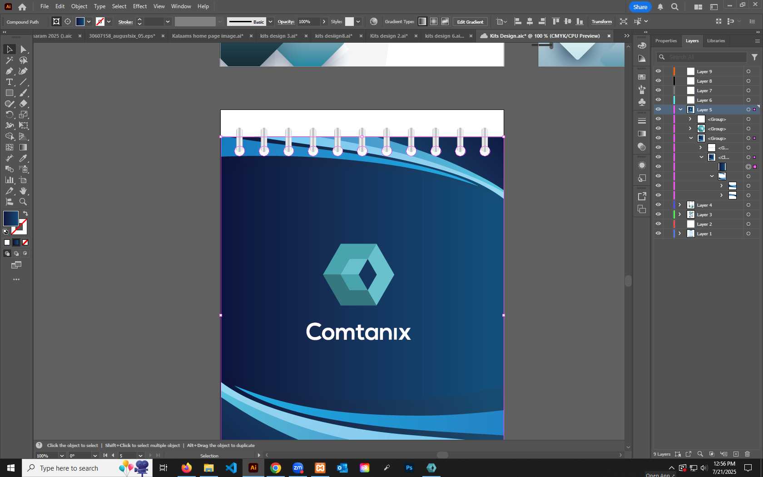Click the Home icon
The image size is (763, 477).
[x=22, y=7]
